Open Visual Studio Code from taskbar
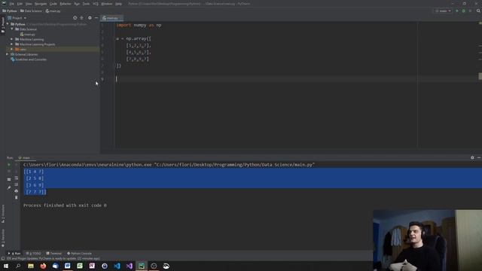Image resolution: width=482 pixels, height=271 pixels. [x=117, y=266]
